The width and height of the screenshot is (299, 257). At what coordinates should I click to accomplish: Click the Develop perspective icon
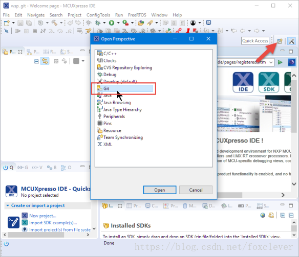click(x=291, y=41)
